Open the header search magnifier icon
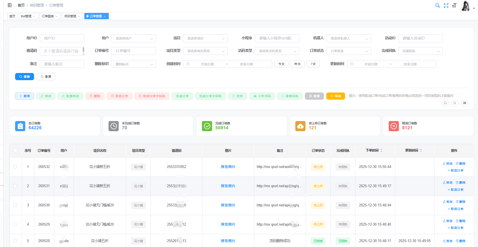 [438, 5]
